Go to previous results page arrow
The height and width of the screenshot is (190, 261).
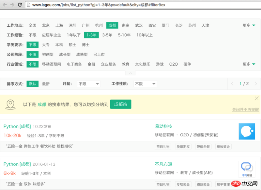pos(232,84)
